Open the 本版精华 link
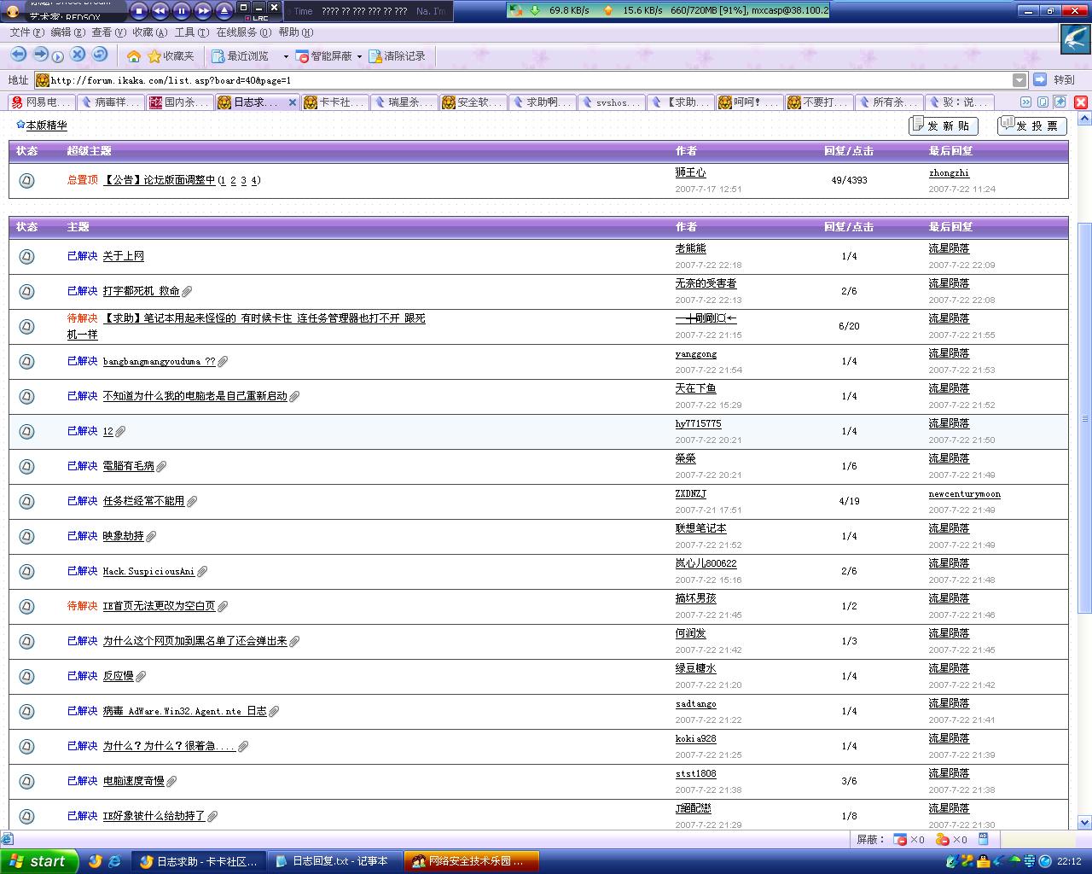This screenshot has width=1092, height=874. tap(46, 125)
